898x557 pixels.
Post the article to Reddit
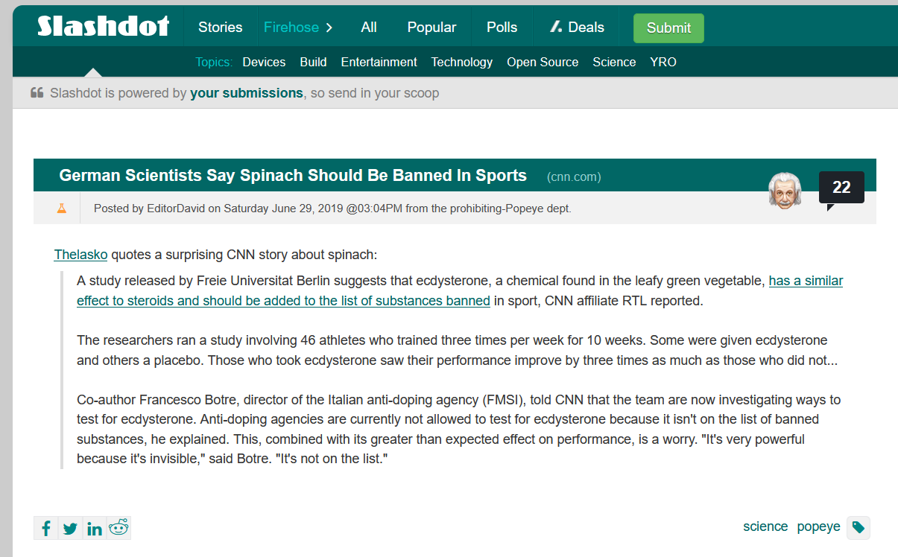point(118,528)
